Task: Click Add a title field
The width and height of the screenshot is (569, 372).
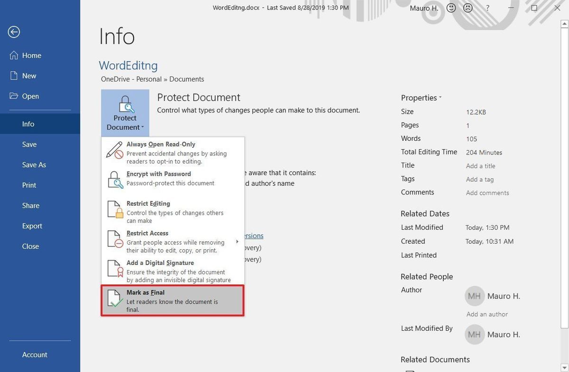Action: coord(480,166)
